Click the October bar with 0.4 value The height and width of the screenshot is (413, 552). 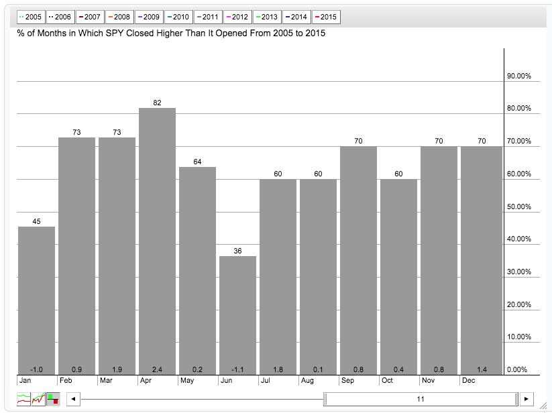pos(399,277)
